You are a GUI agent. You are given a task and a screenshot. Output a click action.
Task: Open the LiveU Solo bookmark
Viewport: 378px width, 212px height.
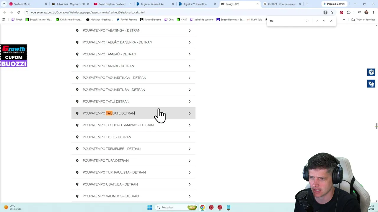click(255, 20)
